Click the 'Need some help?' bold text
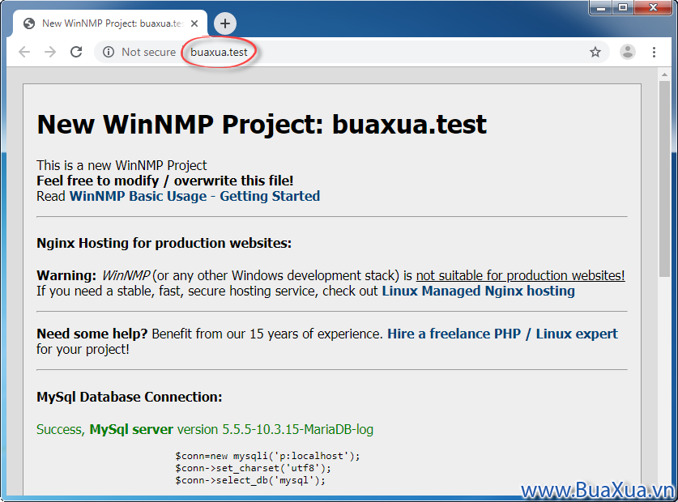The height and width of the screenshot is (502, 678). (92, 334)
